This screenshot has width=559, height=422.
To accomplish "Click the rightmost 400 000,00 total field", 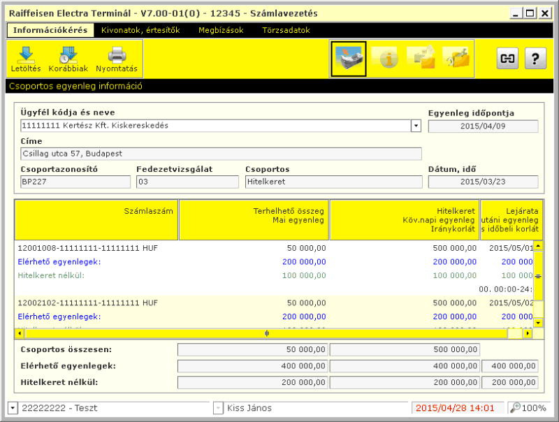I will click(510, 366).
